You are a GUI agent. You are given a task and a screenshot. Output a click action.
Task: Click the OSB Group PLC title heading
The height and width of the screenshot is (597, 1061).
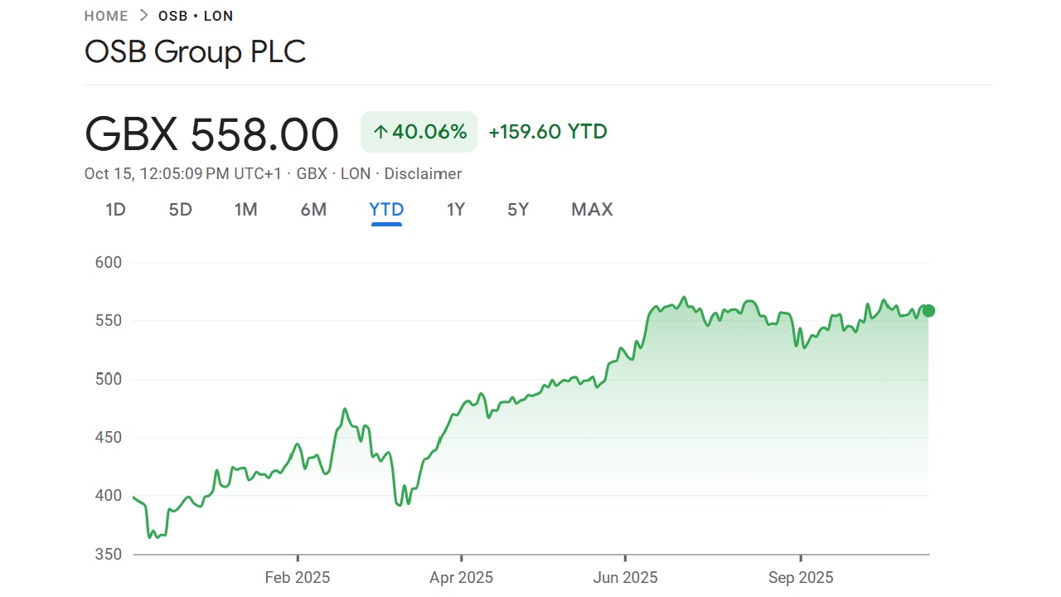(x=196, y=51)
